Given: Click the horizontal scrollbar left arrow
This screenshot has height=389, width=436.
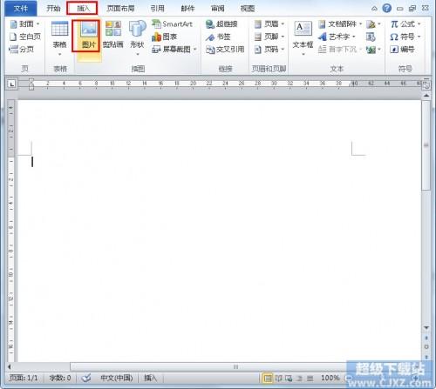Looking at the screenshot, I should click(x=10, y=366).
